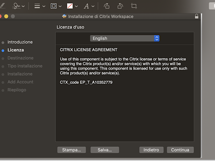This screenshot has height=161, width=215.
Task: Open the fill color swatch
Action: click(x=70, y=6)
